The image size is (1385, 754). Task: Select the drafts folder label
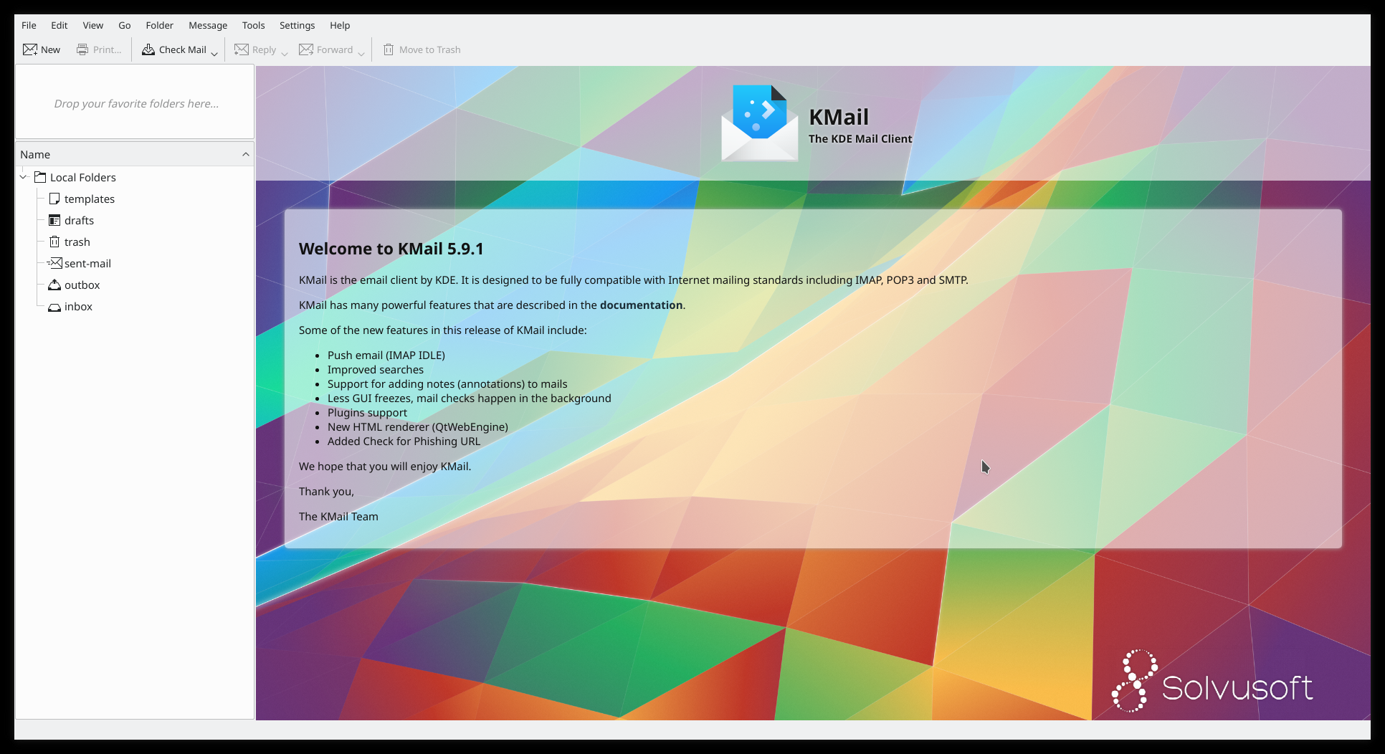coord(79,220)
